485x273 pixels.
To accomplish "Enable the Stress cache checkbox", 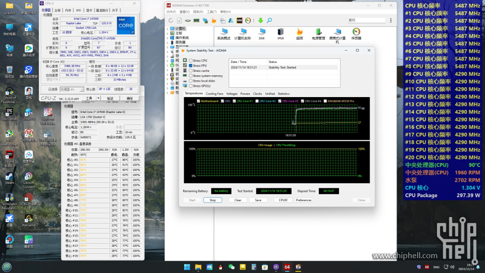I will tap(191, 70).
